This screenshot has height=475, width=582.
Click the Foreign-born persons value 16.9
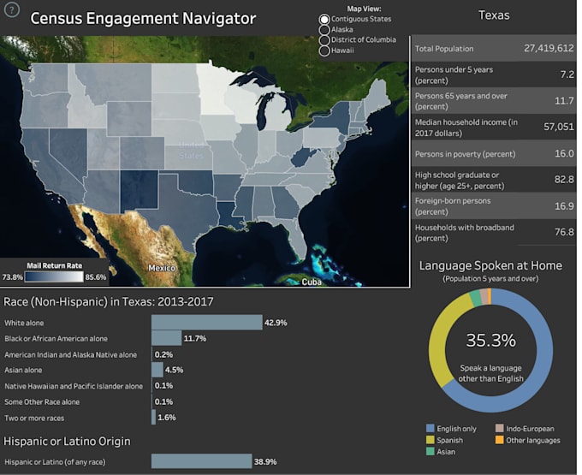564,206
